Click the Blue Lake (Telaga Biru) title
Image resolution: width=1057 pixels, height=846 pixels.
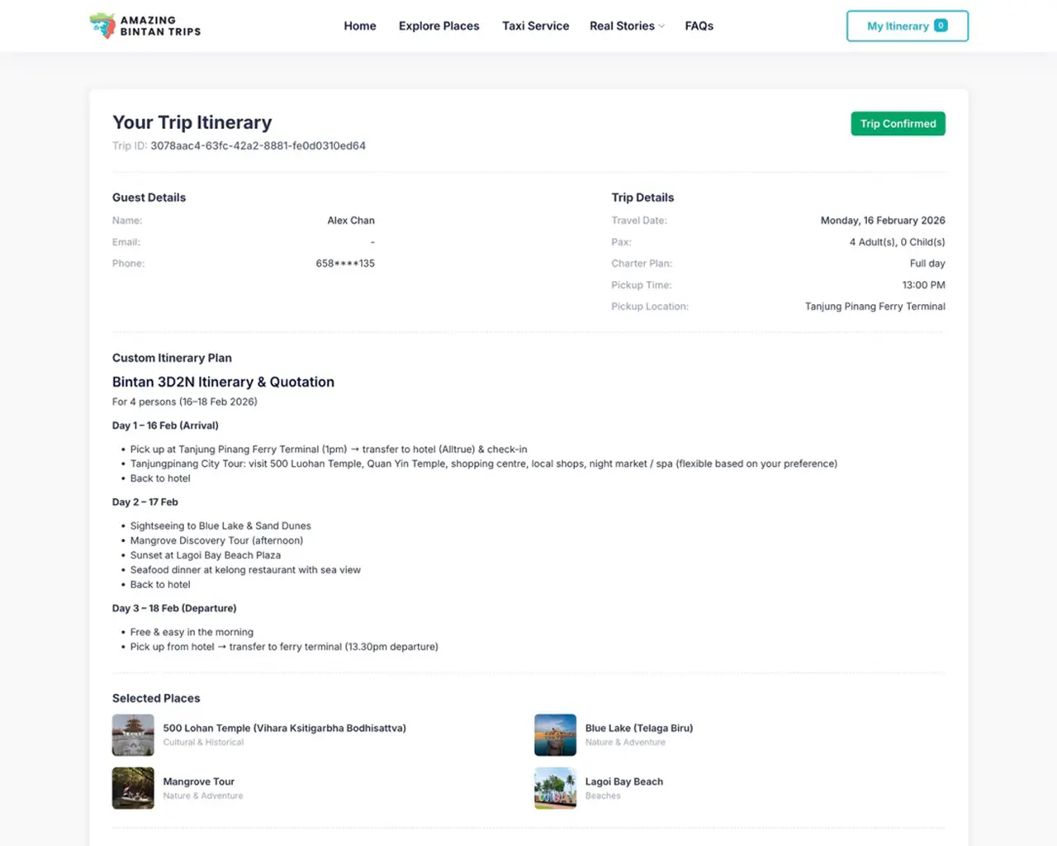638,728
